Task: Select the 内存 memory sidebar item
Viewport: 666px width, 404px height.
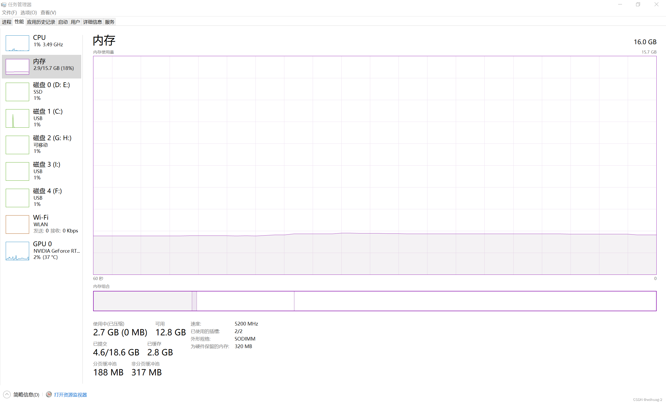Action: 41,67
